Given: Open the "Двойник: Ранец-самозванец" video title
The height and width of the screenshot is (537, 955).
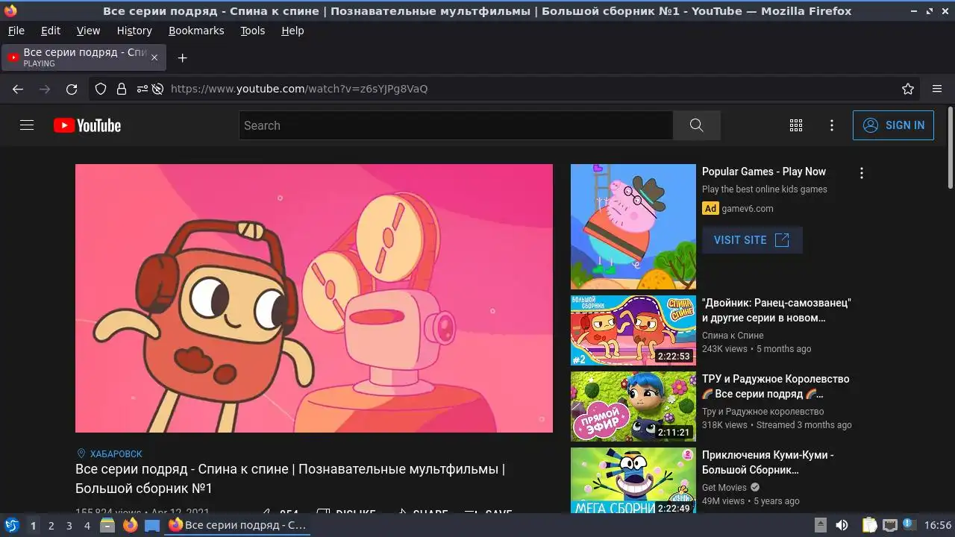Looking at the screenshot, I should click(x=777, y=310).
